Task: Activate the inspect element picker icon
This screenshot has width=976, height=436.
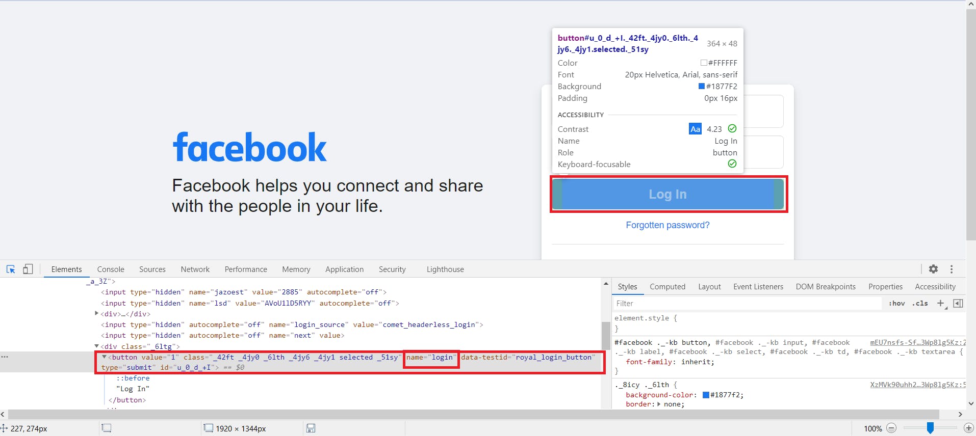Action: tap(11, 269)
